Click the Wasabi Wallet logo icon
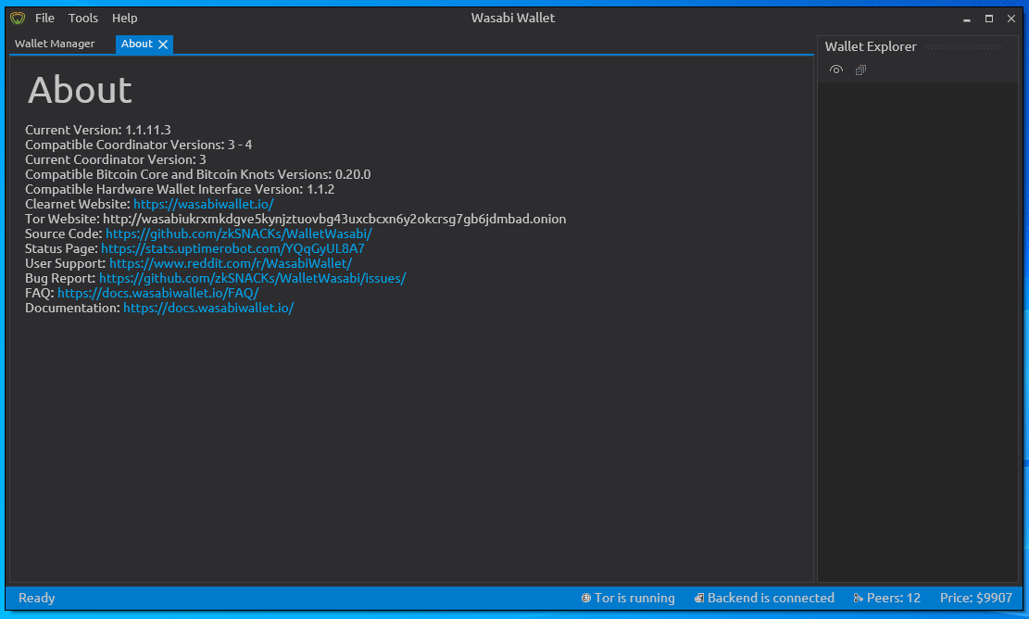This screenshot has height=619, width=1029. [x=18, y=19]
